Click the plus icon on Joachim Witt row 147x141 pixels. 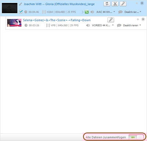click(137, 3)
